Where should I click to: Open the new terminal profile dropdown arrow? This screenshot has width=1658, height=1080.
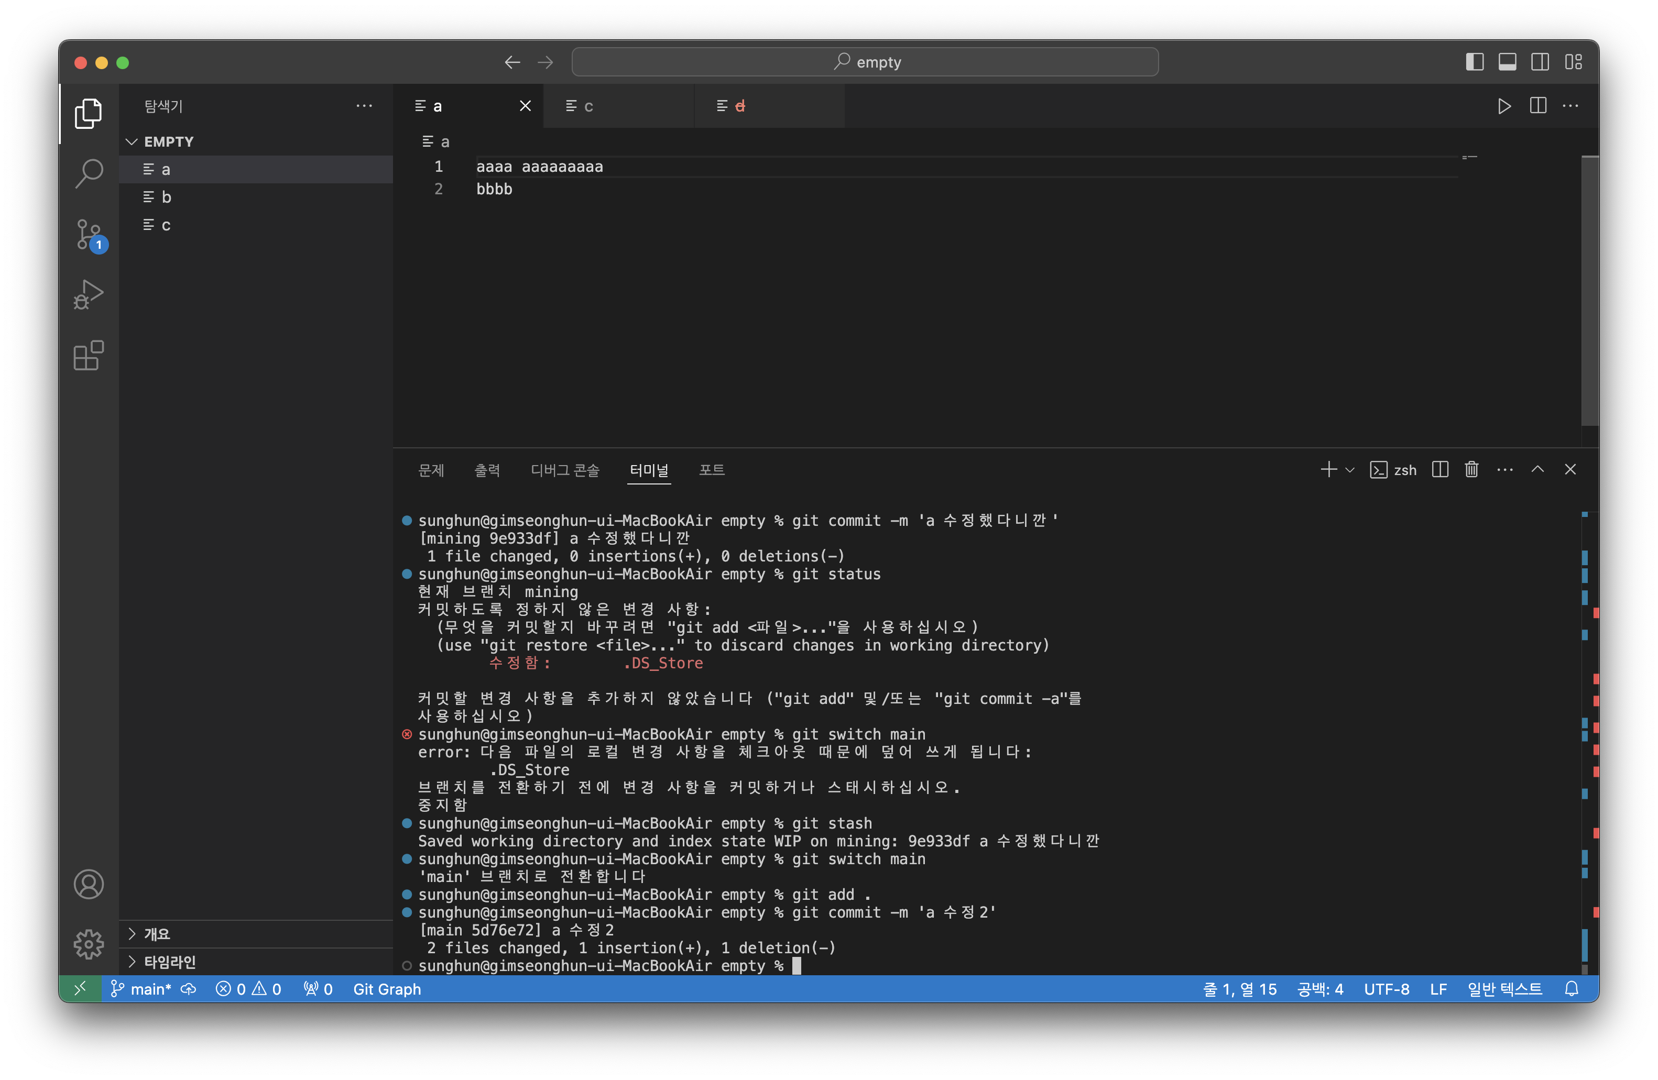click(1350, 470)
